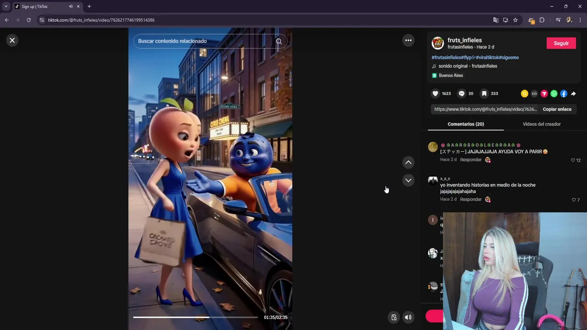587x330 pixels.
Task: Open the translate page icon
Action: click(496, 20)
